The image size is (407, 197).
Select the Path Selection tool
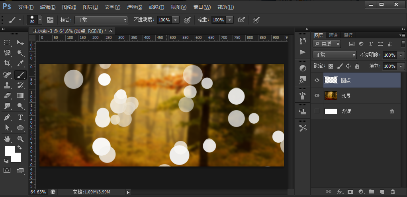7,128
